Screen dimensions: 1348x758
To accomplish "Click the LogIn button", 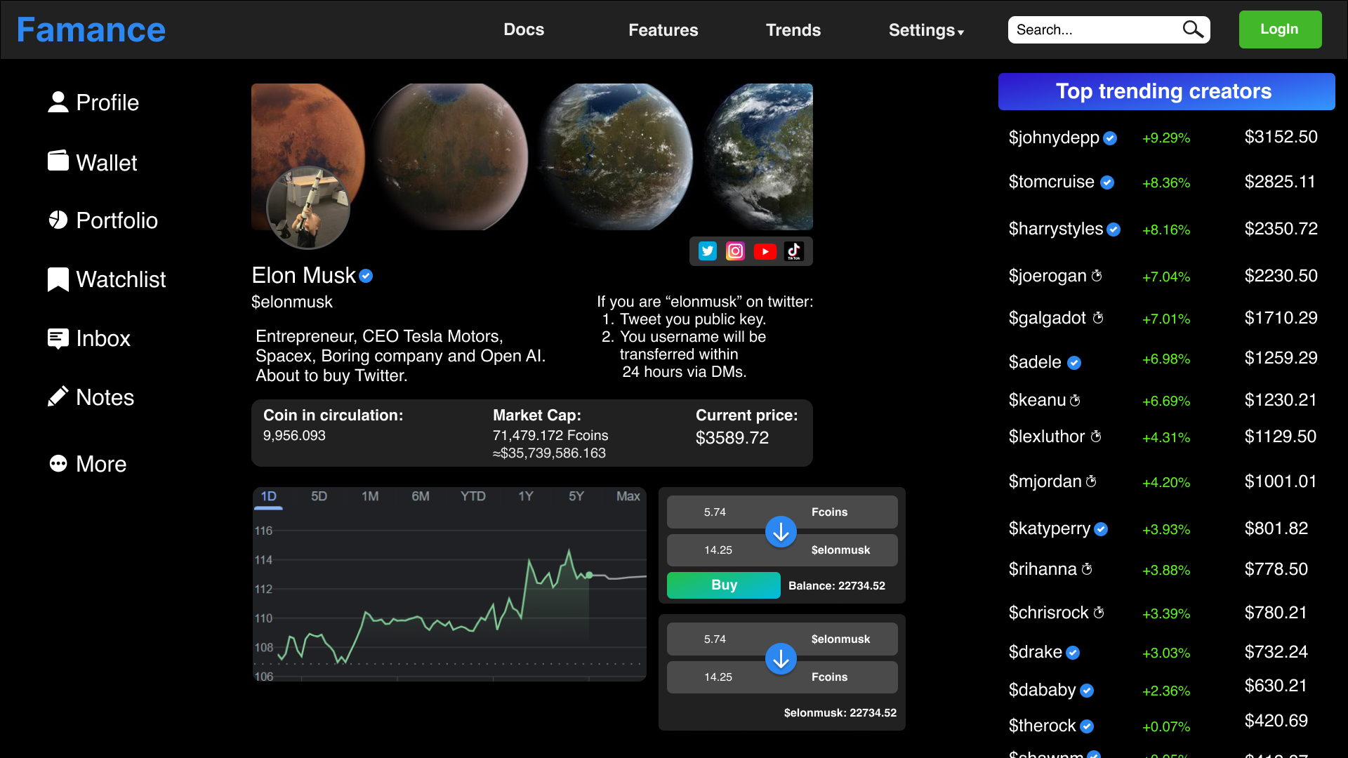I will pos(1279,29).
